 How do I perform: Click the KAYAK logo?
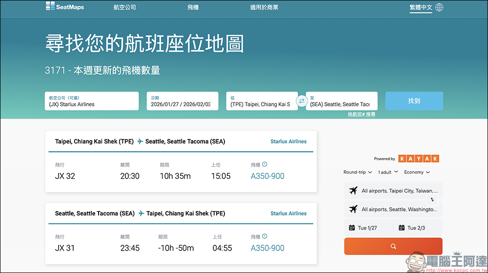pyautogui.click(x=419, y=158)
